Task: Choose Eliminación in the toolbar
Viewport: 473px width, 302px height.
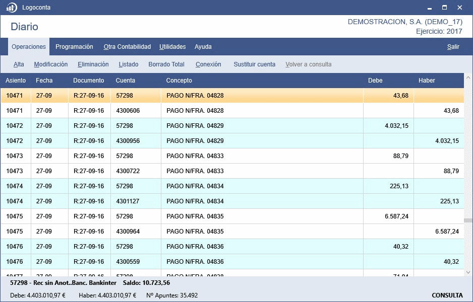Action: 93,64
